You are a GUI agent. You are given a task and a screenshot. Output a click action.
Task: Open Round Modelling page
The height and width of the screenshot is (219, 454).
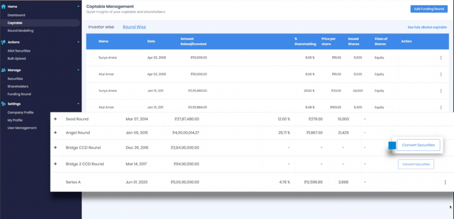click(x=20, y=31)
